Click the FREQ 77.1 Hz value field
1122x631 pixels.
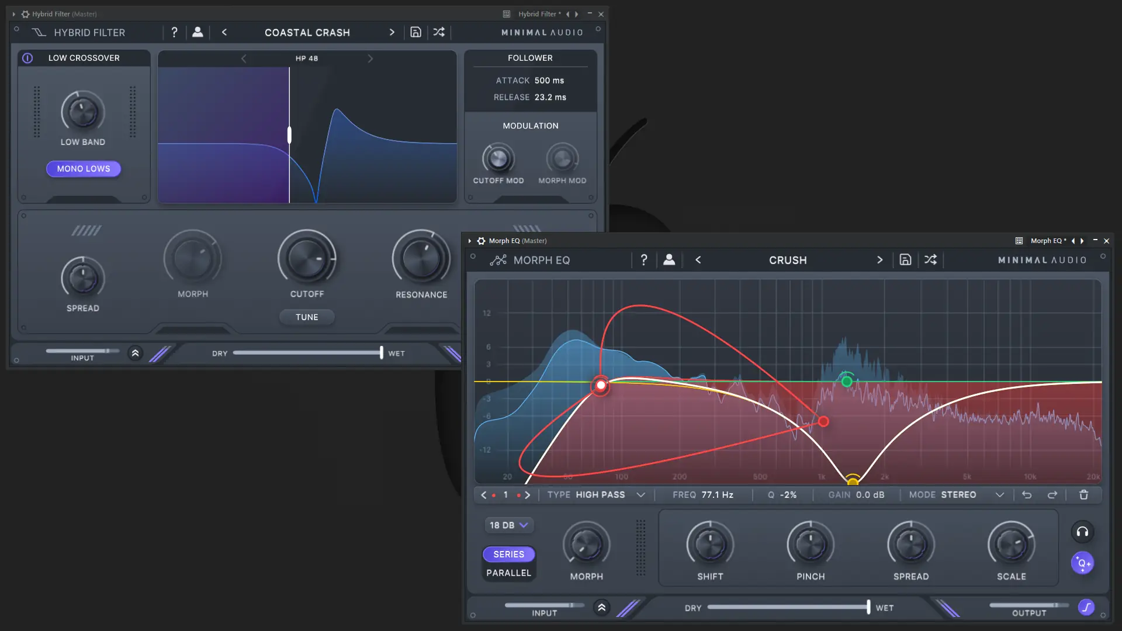pyautogui.click(x=717, y=495)
